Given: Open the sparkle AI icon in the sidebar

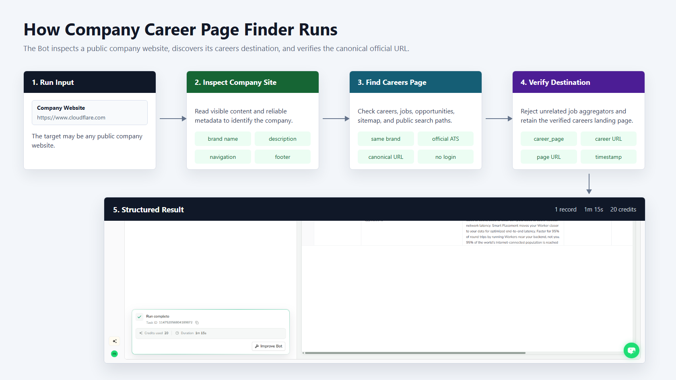Looking at the screenshot, I should click(x=115, y=341).
